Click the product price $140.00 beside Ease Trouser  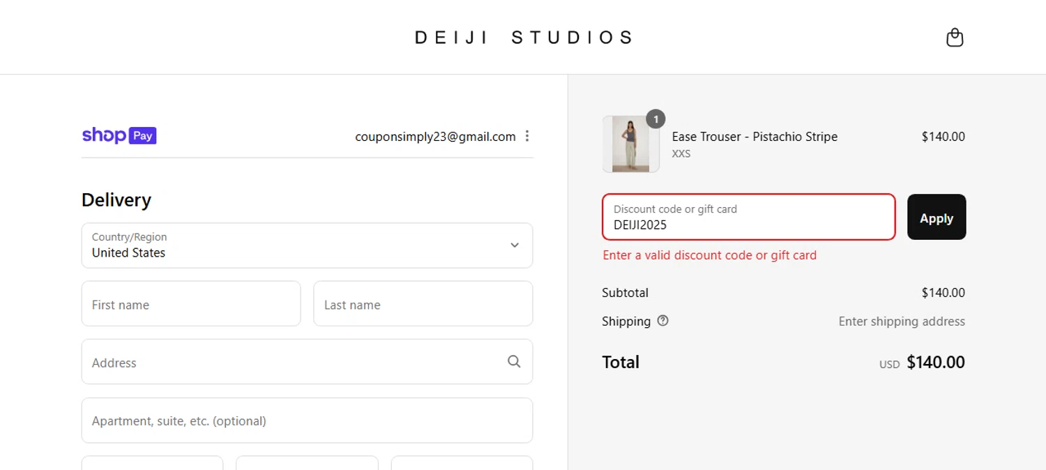click(x=943, y=137)
